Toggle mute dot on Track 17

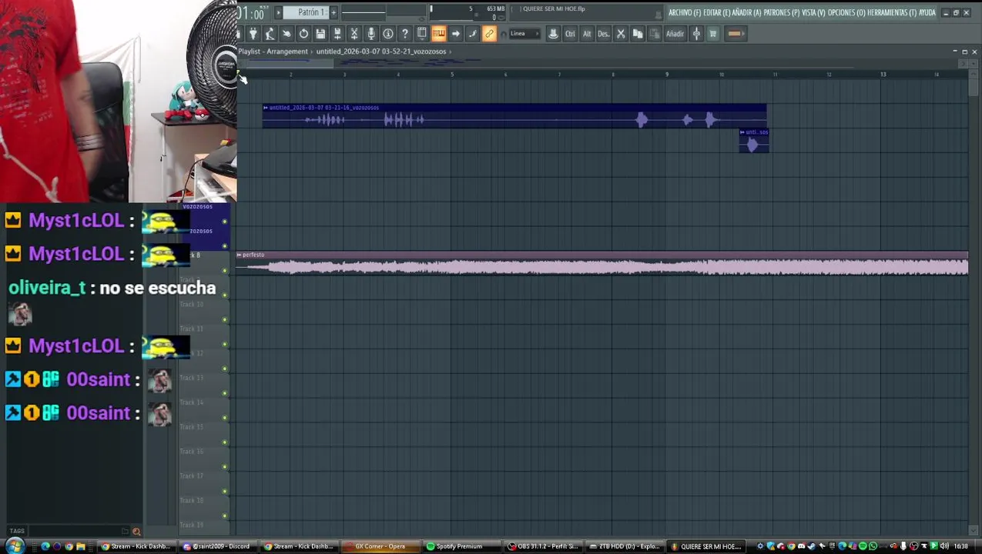(x=225, y=492)
